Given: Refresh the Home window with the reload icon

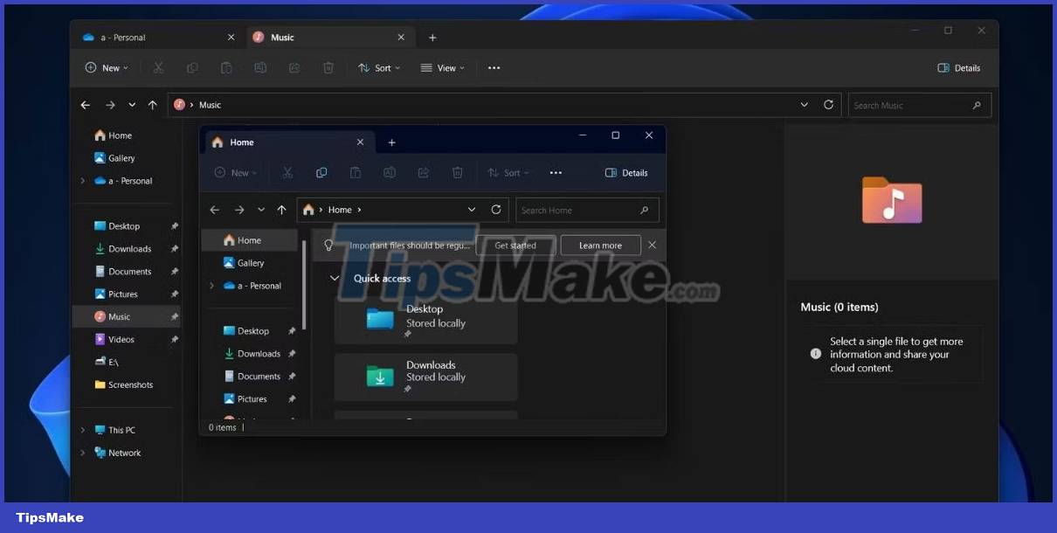Looking at the screenshot, I should click(496, 210).
